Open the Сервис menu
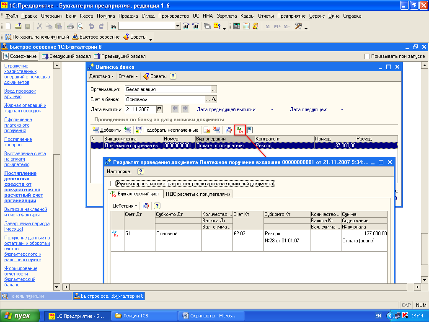 [317, 16]
